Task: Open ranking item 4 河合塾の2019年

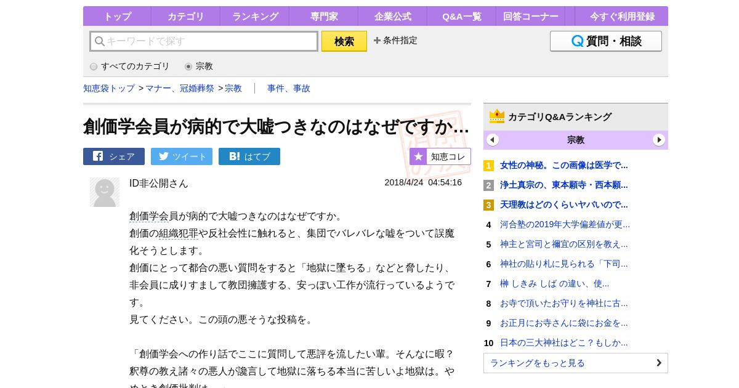Action: click(565, 224)
